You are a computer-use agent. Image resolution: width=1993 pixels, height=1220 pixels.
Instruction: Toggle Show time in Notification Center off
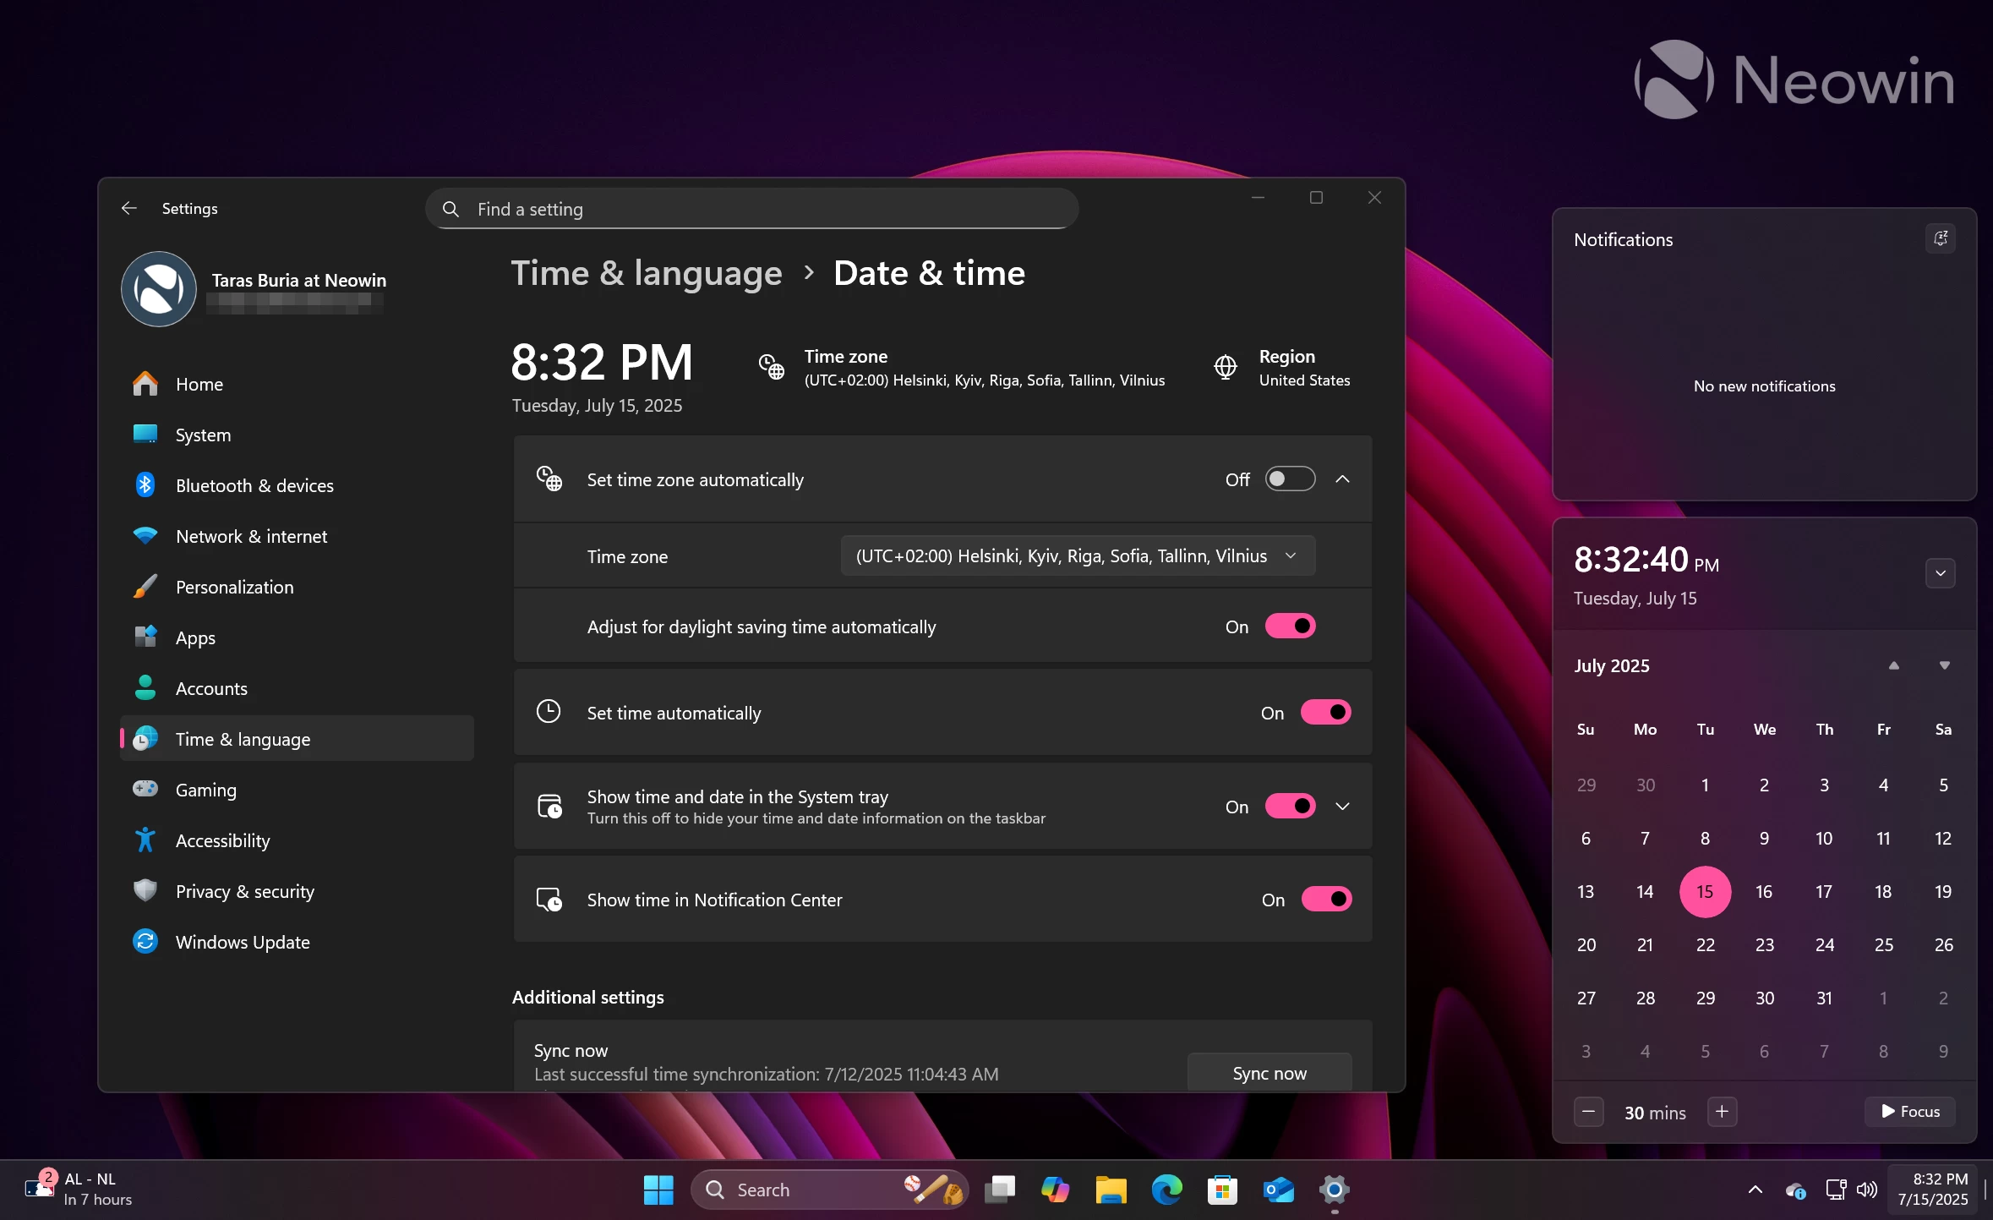[1326, 899]
